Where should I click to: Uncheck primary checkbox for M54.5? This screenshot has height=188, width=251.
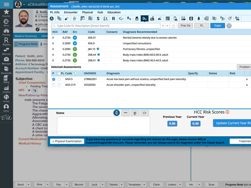[54, 79]
